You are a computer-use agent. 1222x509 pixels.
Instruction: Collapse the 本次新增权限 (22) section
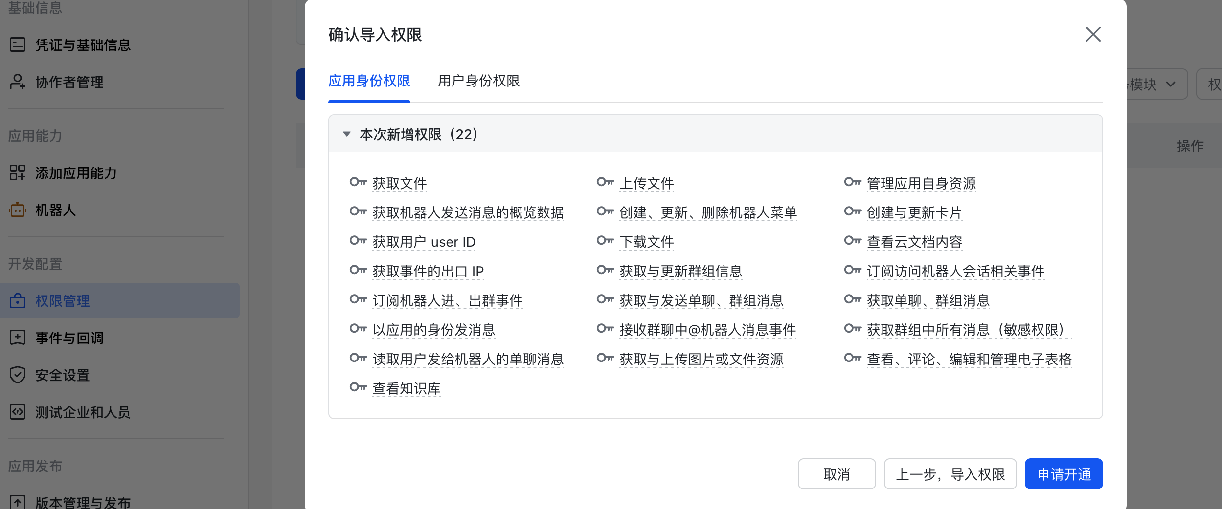347,134
